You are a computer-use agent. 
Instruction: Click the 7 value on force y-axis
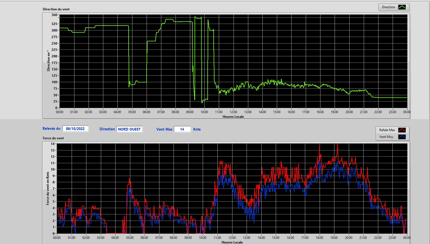point(54,189)
